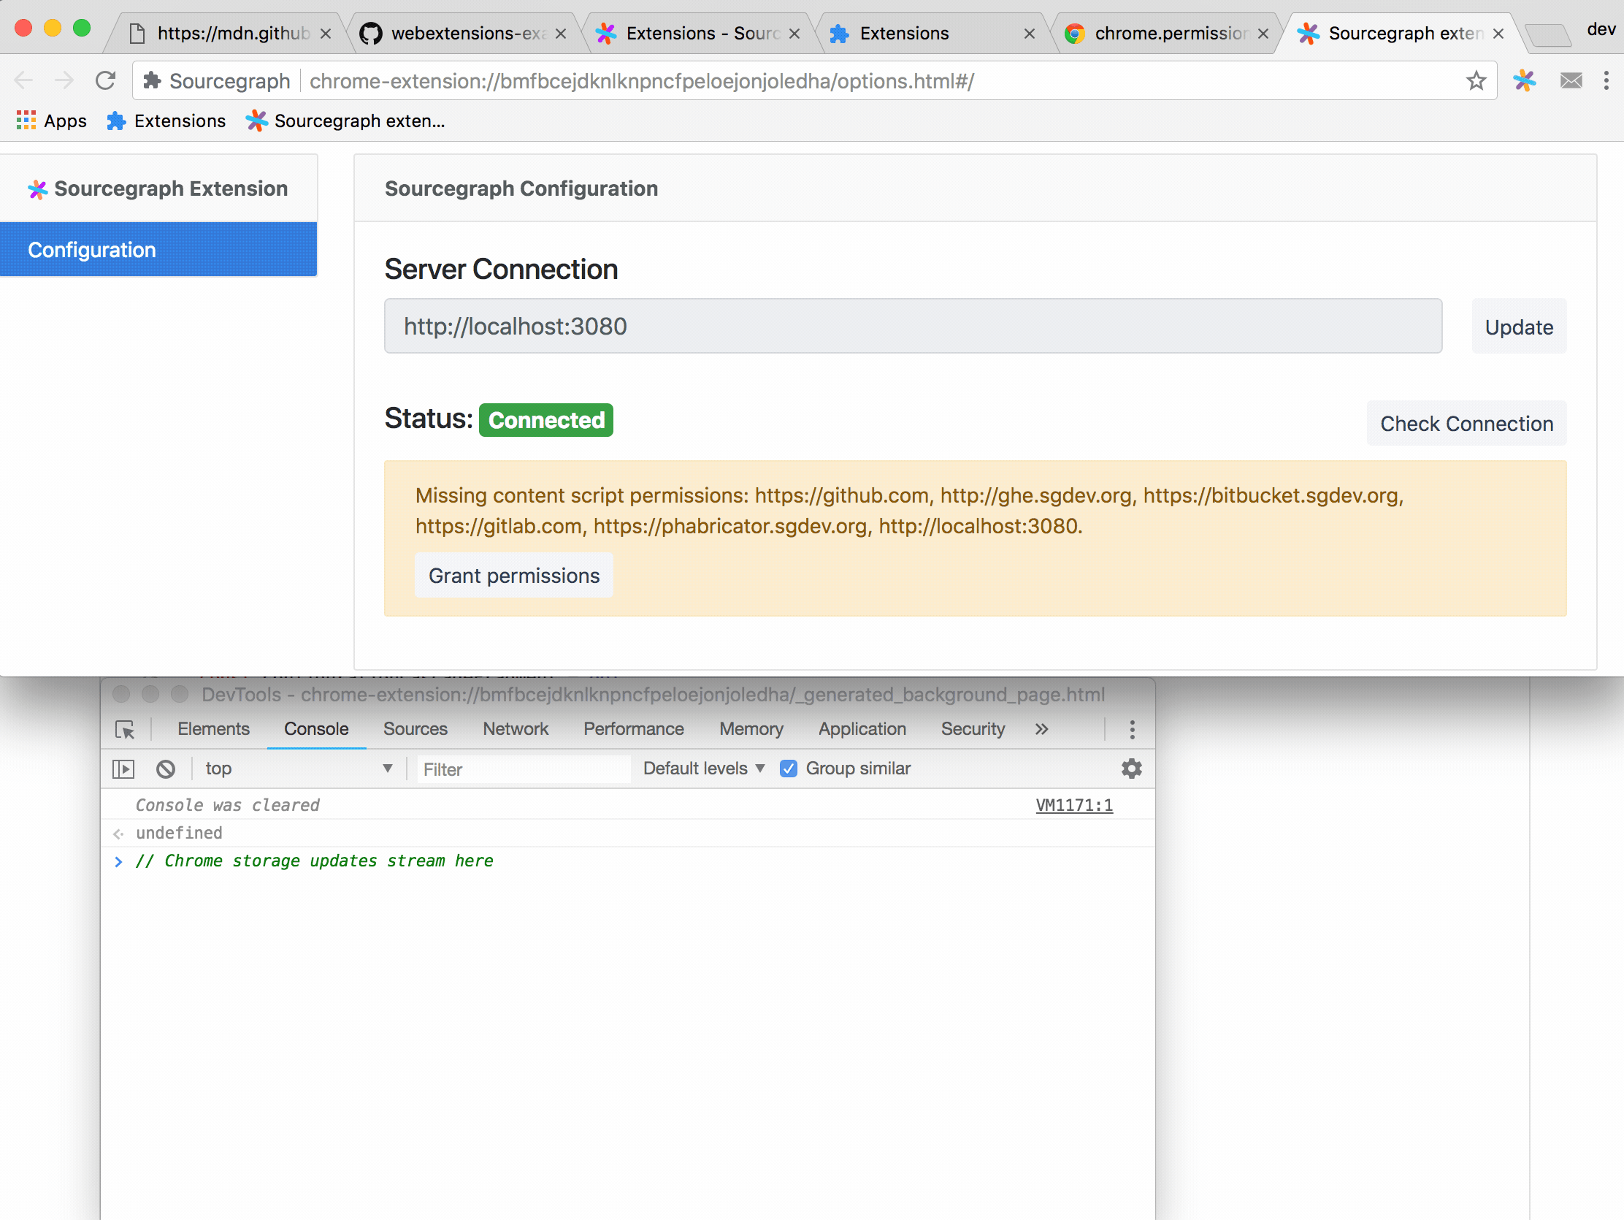Show the console sidebar panel icon

(123, 769)
